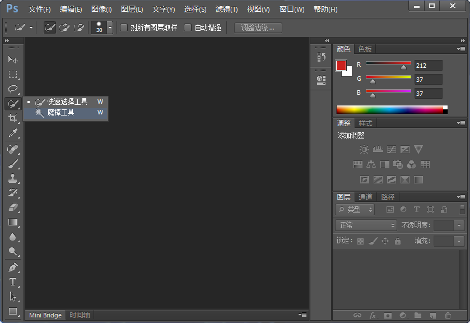470x323 pixels.
Task: Open the 滤镜(T) menu
Action: tap(227, 10)
